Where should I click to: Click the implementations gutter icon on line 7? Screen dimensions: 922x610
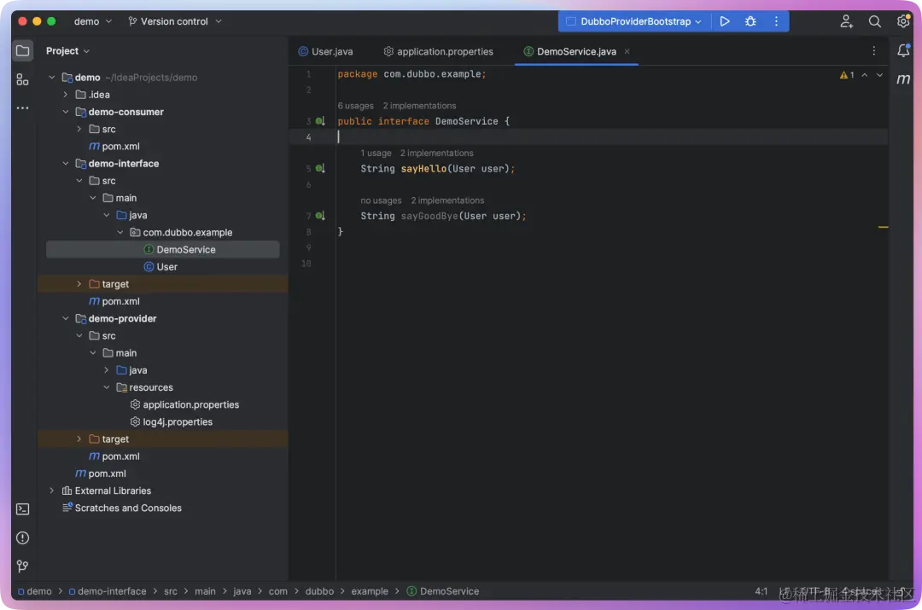320,216
